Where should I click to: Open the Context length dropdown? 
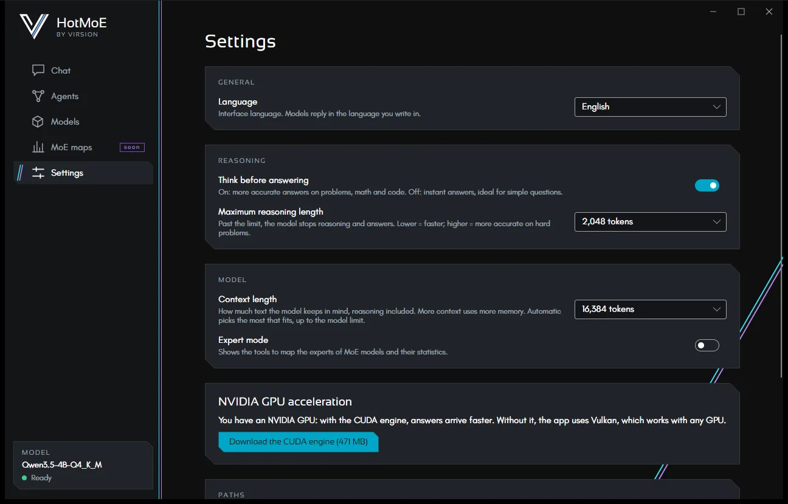pyautogui.click(x=651, y=309)
